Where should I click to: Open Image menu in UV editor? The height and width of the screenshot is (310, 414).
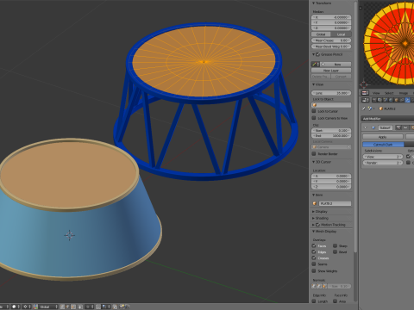pos(404,93)
